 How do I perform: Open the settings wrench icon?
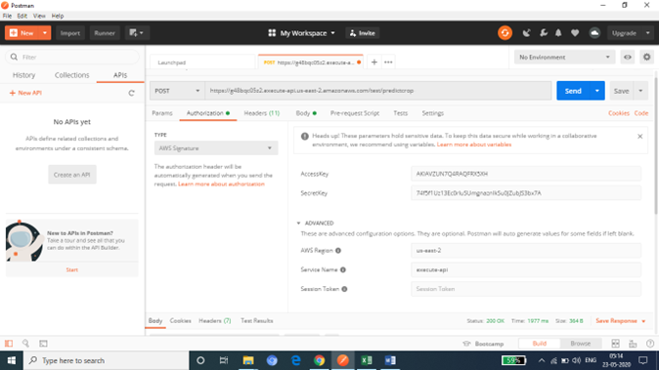point(543,33)
